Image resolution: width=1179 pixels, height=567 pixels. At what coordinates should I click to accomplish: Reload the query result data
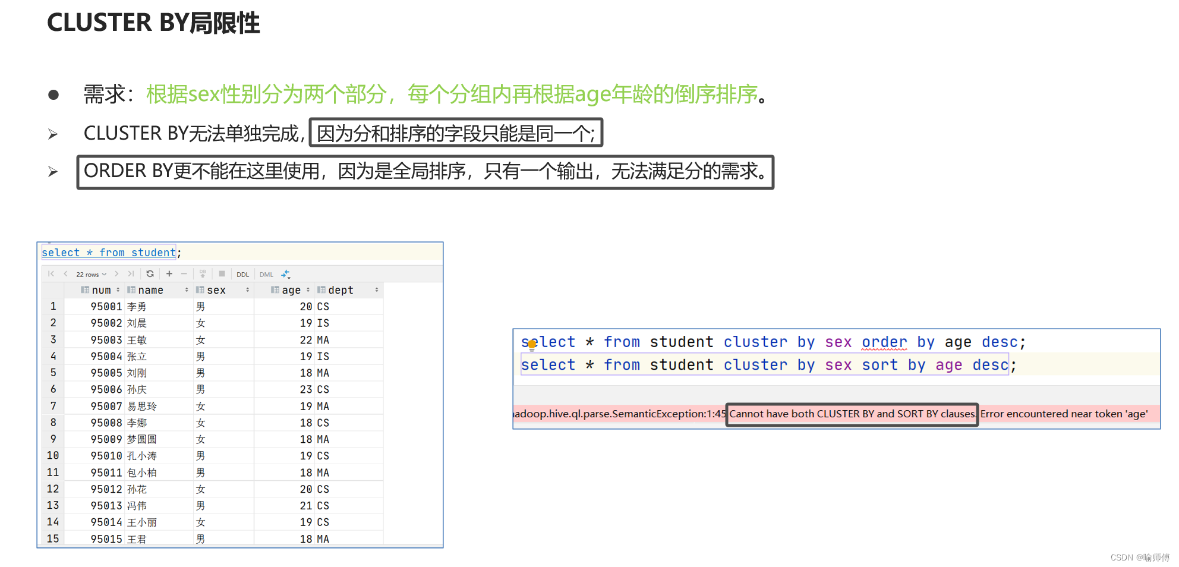tap(150, 274)
